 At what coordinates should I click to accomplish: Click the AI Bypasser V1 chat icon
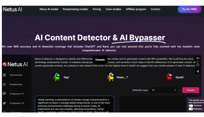(x=4, y=94)
